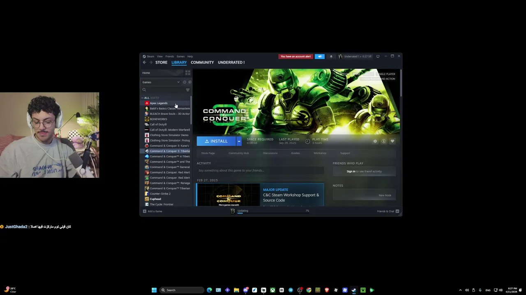
Task: Open the Support link
Action: point(345,153)
